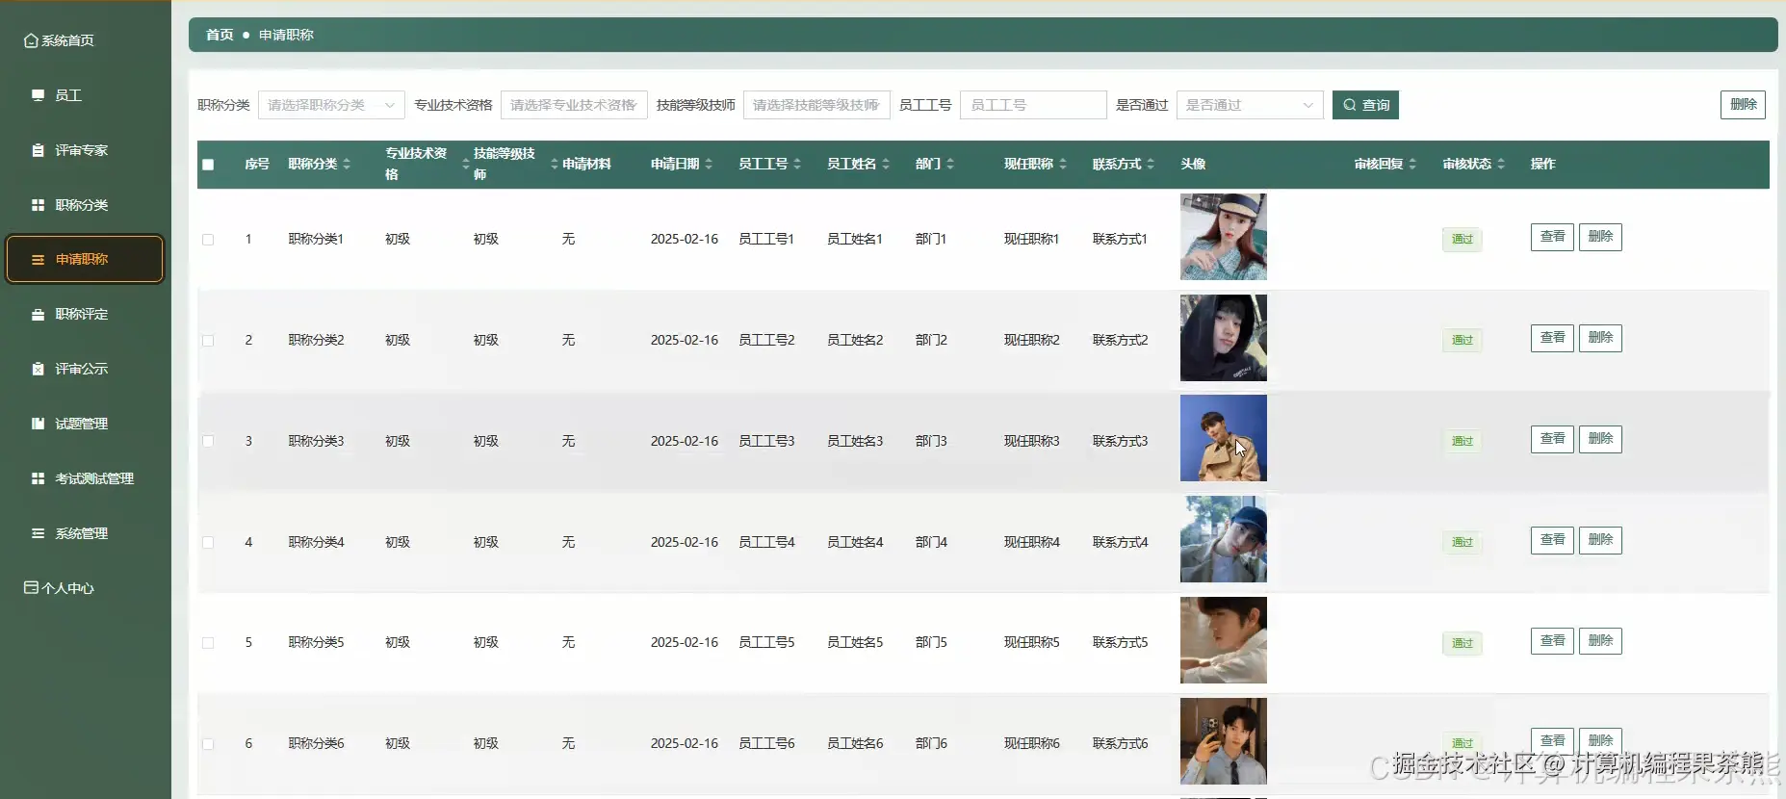Click the 职称分类 grid icon
The height and width of the screenshot is (799, 1786).
38,205
